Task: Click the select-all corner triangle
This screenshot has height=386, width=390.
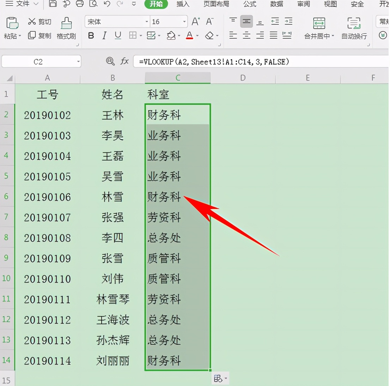Action: tap(10, 78)
